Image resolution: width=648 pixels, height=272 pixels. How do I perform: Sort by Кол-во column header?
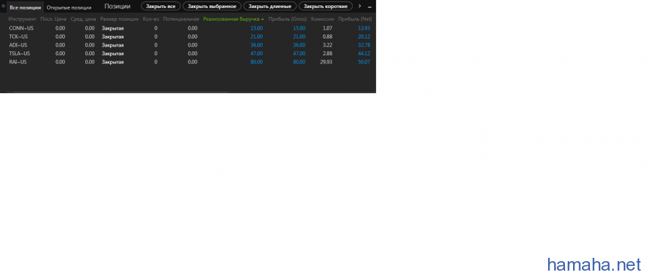(151, 19)
